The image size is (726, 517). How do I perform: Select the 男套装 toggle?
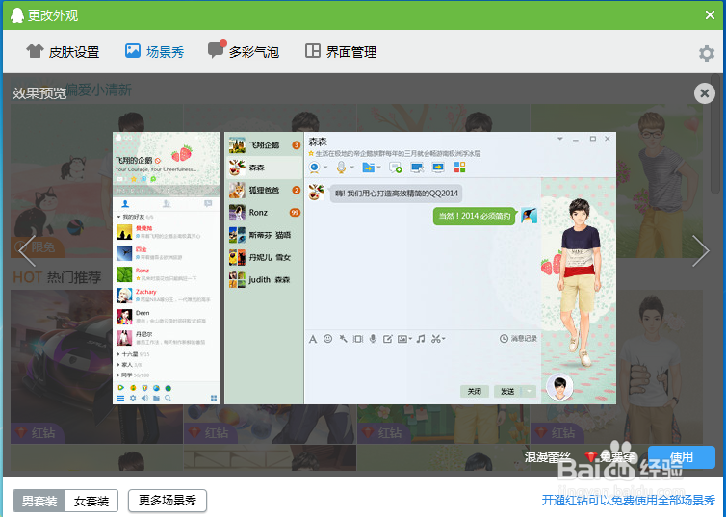pos(39,501)
